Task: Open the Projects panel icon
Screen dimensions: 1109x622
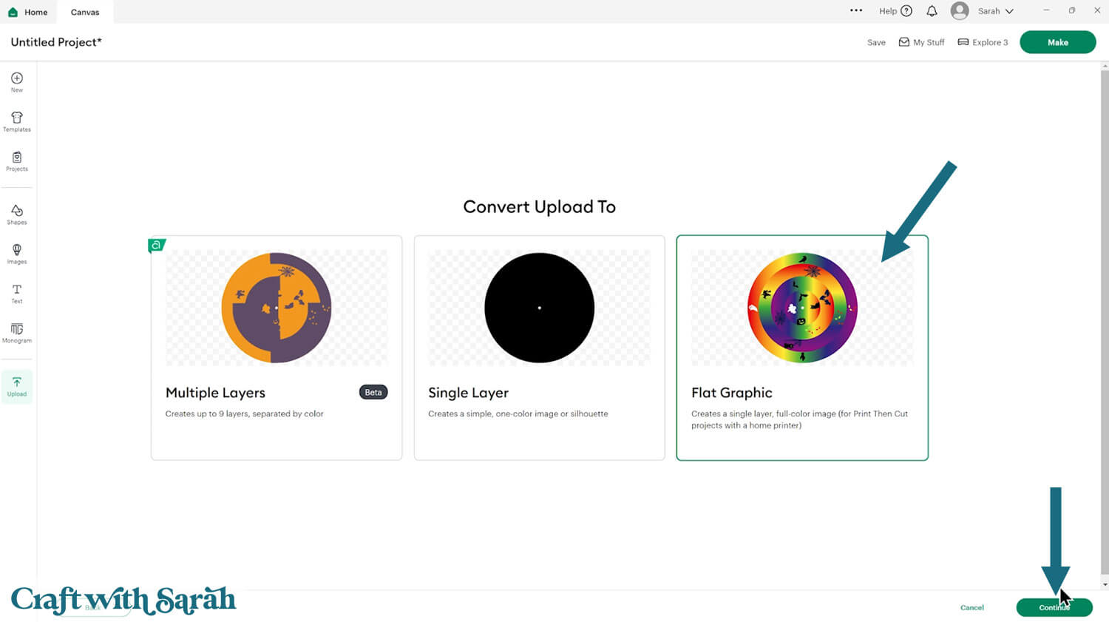Action: click(17, 160)
